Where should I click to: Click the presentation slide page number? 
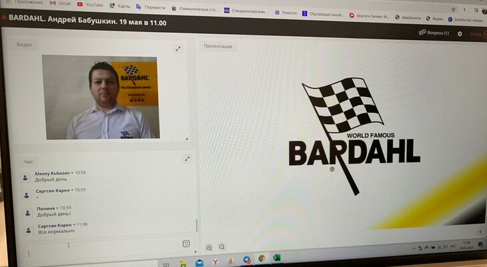(480, 232)
